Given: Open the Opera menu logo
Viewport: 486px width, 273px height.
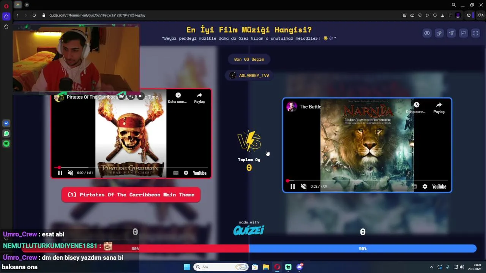Looking at the screenshot, I should pos(6,6).
